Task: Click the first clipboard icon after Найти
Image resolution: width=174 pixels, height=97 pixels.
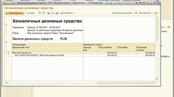Action: coord(40,13)
